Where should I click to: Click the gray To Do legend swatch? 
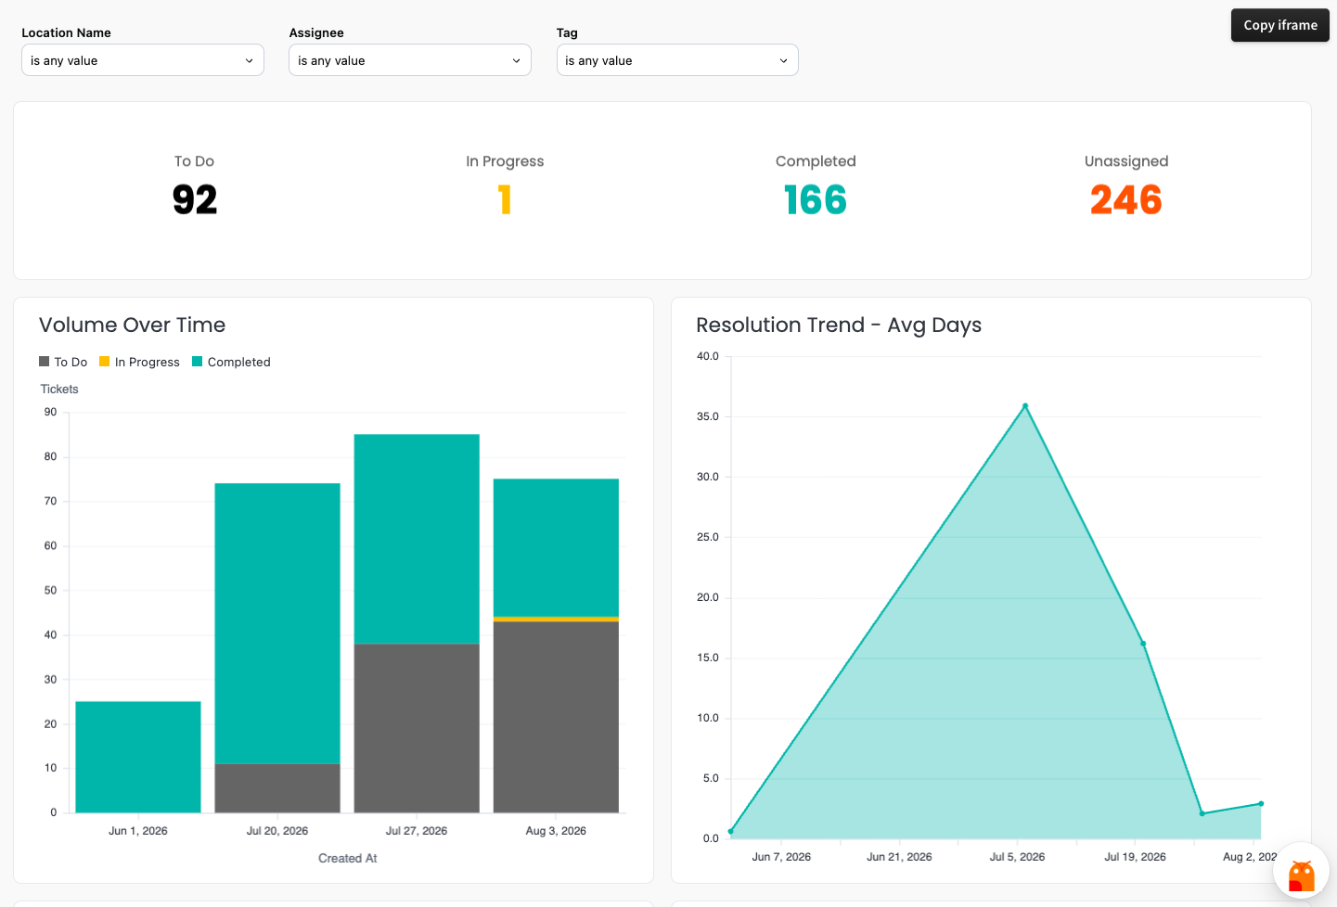44,362
